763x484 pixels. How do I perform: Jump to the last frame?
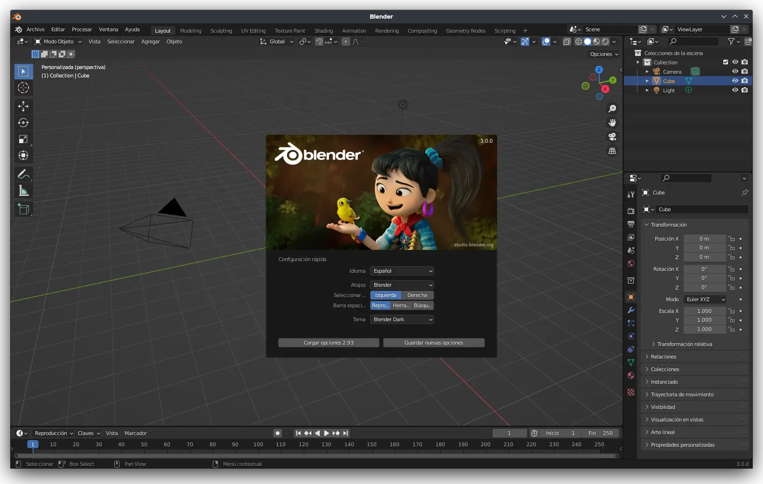tap(345, 433)
